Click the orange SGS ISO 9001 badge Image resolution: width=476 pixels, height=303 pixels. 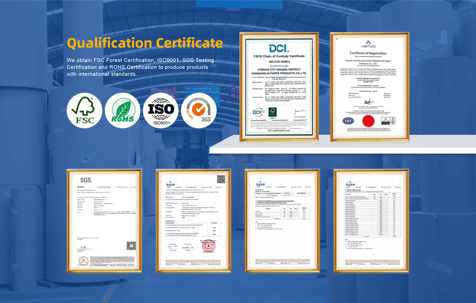(199, 110)
